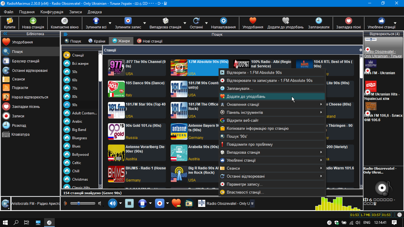Adjust the volume slider in player bar

(x=83, y=203)
